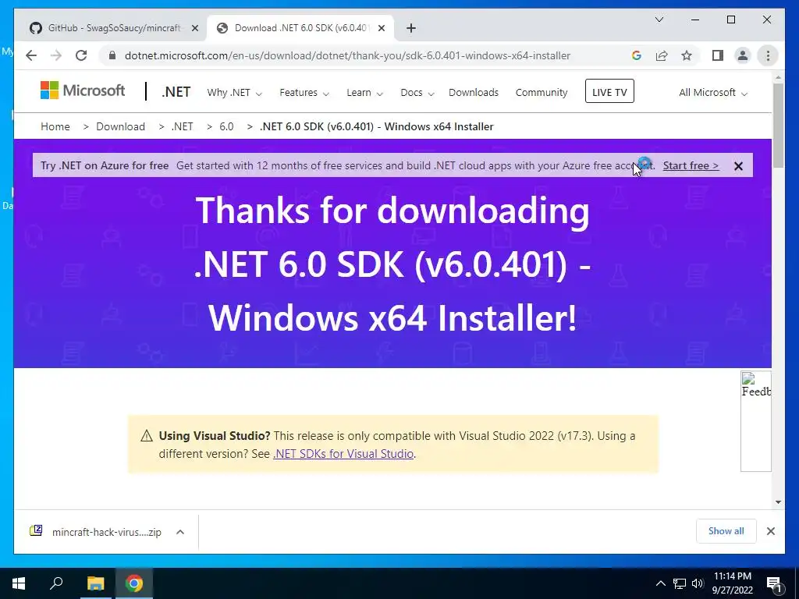Go to Home breadcrumb

[55, 126]
